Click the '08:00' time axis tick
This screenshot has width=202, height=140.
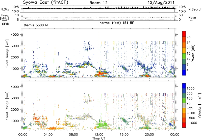click(73, 135)
